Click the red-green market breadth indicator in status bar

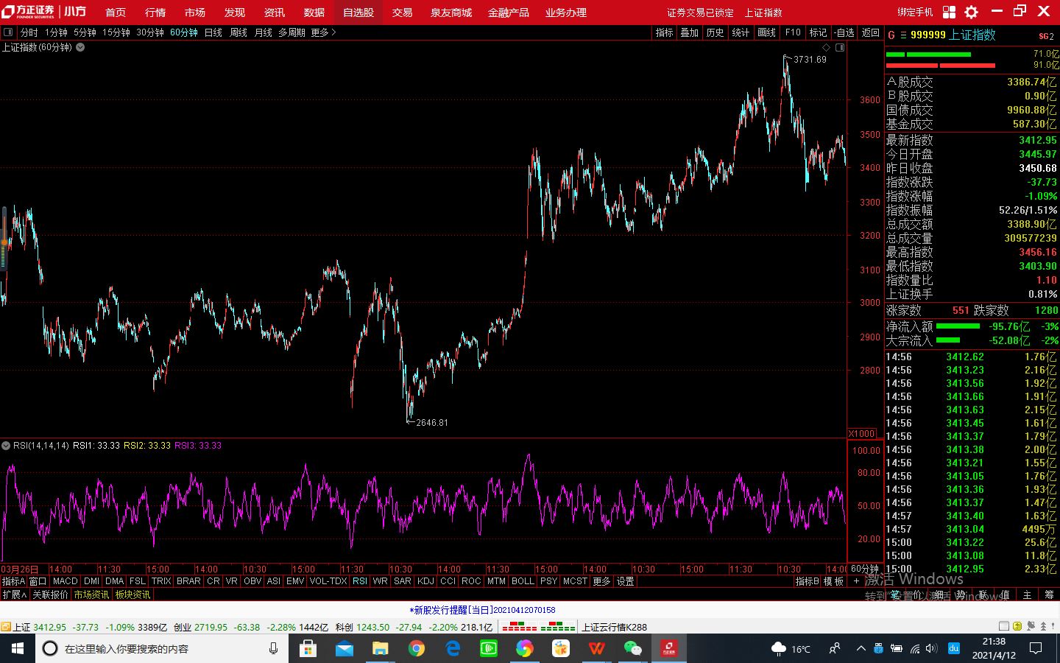pyautogui.click(x=538, y=627)
